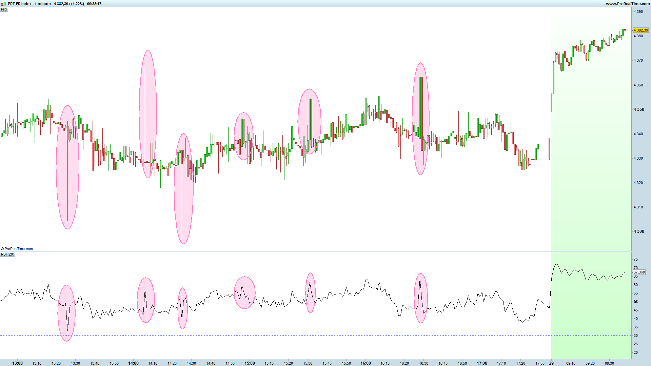The width and height of the screenshot is (651, 366).
Task: Click the yellow 4 382,39 current price tag
Action: (640, 30)
